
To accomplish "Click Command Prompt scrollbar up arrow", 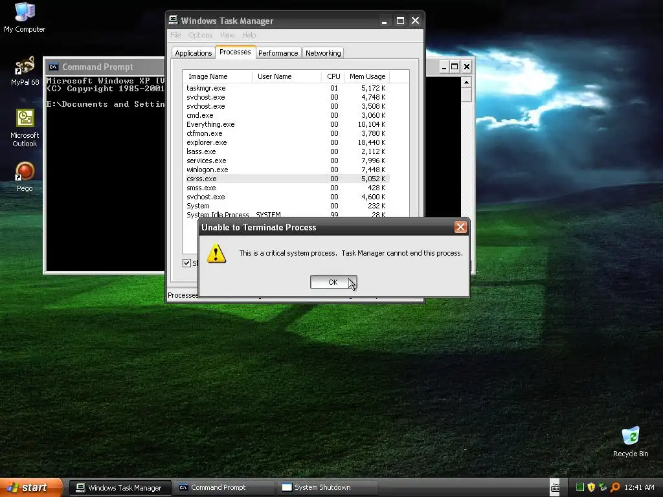I will (466, 82).
